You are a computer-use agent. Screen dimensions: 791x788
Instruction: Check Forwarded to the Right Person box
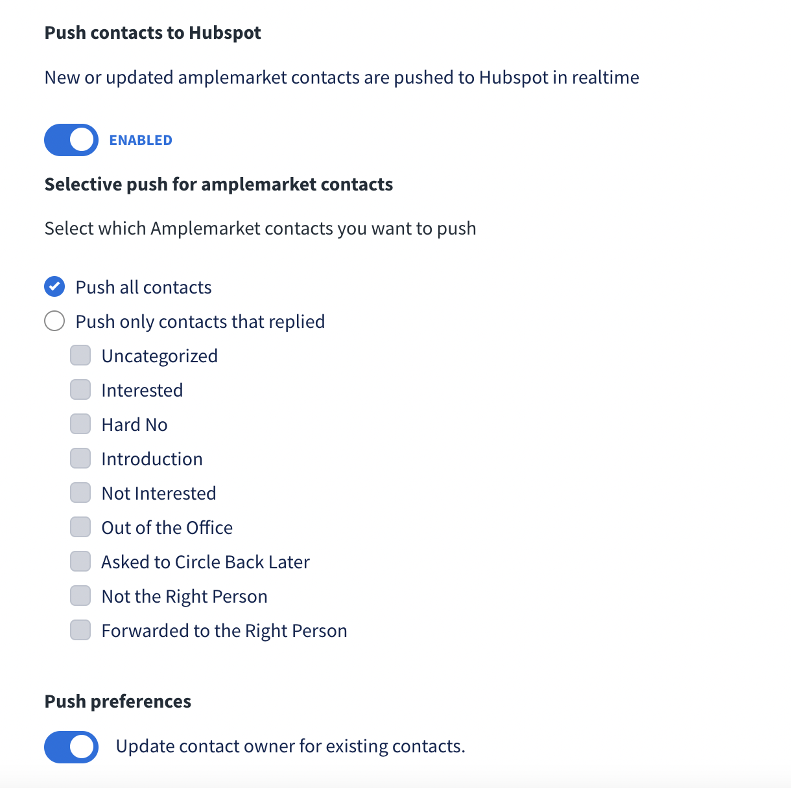[x=80, y=630]
